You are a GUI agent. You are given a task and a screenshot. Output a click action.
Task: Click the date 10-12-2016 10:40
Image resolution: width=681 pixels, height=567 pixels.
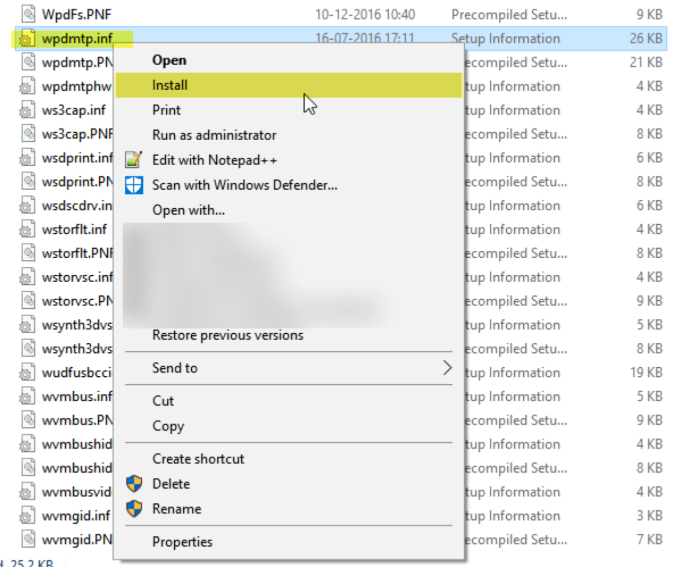(365, 15)
